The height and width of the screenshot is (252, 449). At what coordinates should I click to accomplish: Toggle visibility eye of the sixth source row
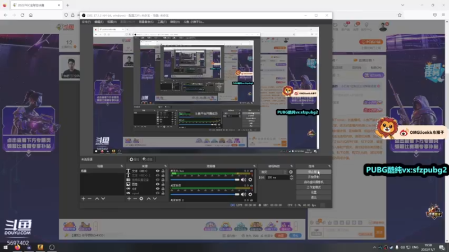pyautogui.click(x=157, y=193)
